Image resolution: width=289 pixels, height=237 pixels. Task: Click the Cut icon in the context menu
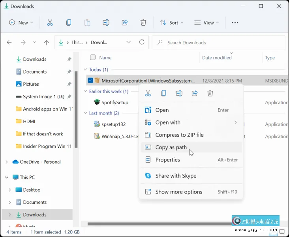coord(148,93)
